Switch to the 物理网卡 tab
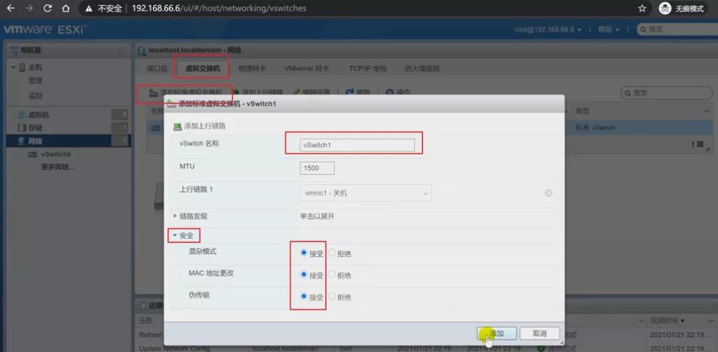The height and width of the screenshot is (352, 718). (x=252, y=69)
